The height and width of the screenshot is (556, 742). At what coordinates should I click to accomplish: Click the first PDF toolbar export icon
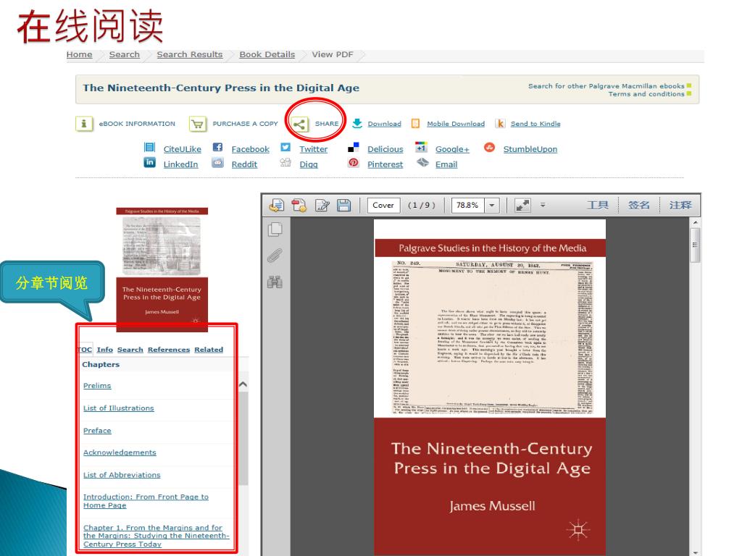coord(277,205)
